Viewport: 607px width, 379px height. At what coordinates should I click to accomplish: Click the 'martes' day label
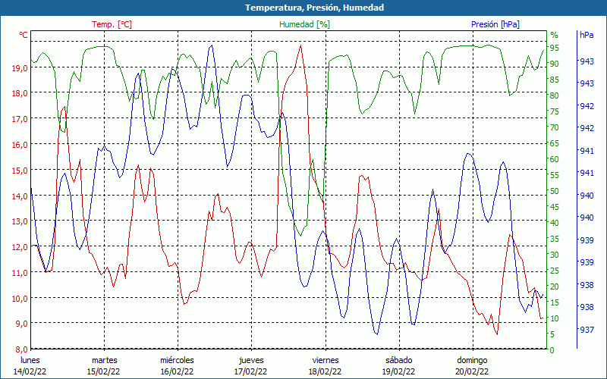pos(104,361)
